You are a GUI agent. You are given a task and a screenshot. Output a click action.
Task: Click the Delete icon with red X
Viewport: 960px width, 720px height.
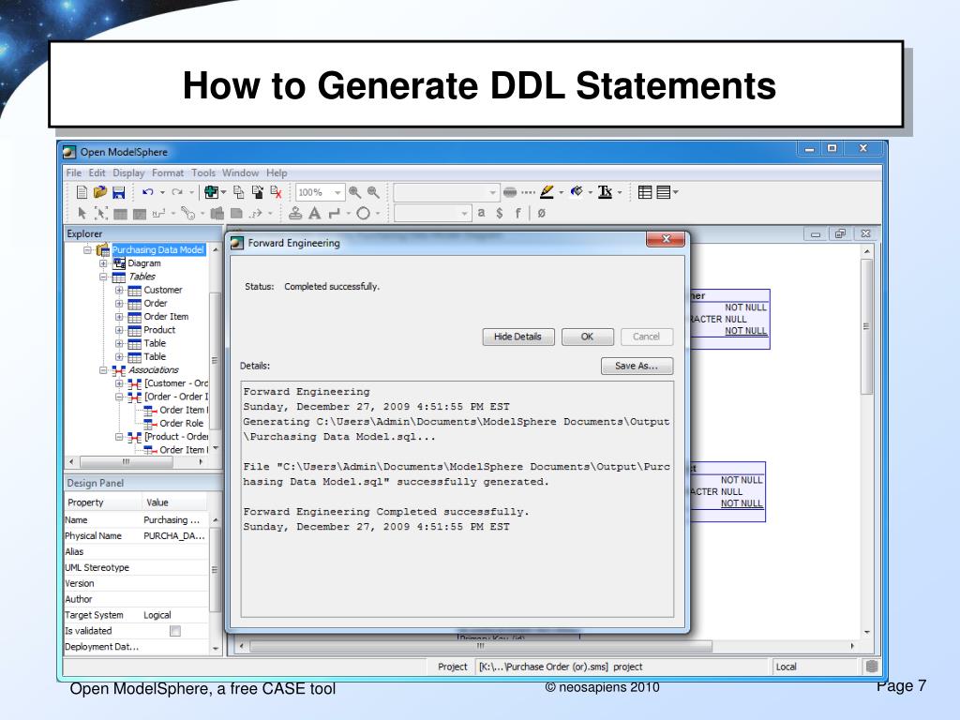277,192
